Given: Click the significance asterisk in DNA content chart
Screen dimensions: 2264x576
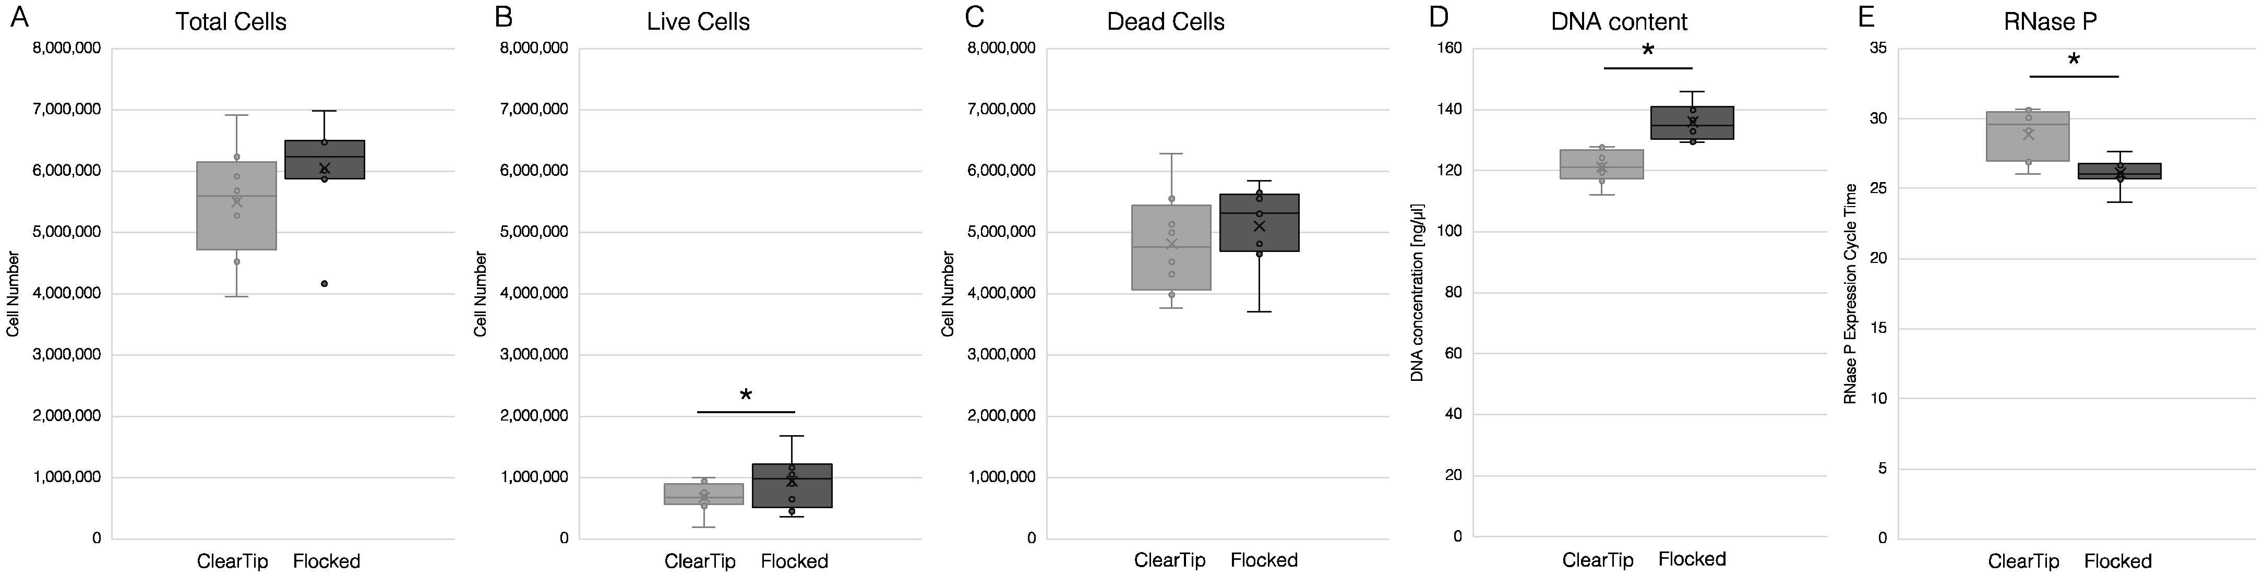Looking at the screenshot, I should 1647,51.
